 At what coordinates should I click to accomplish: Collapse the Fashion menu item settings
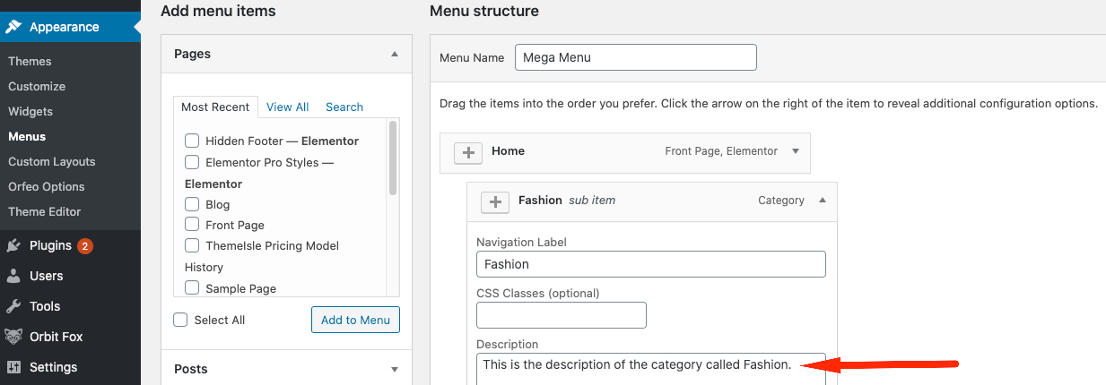point(822,201)
